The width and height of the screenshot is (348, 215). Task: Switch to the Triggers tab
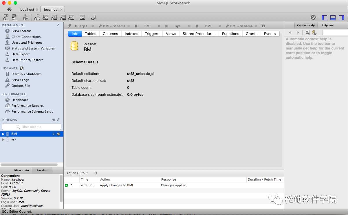(152, 34)
